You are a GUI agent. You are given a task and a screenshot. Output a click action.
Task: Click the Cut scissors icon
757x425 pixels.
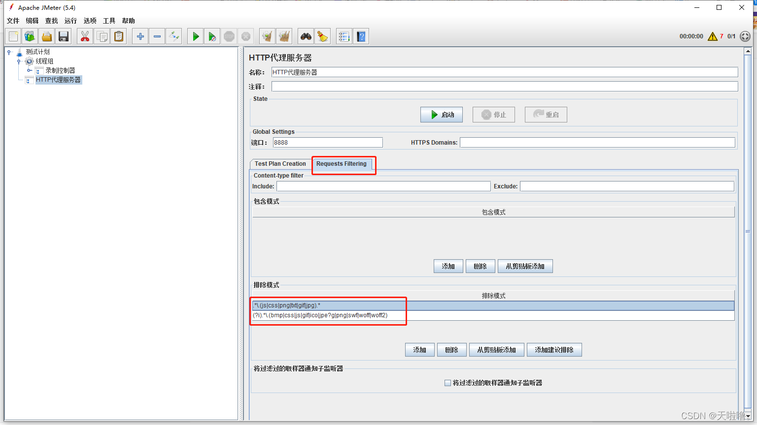coord(85,36)
